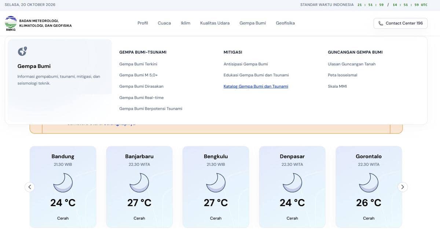Open the Geofisika menu
This screenshot has width=440, height=236.
(285, 23)
